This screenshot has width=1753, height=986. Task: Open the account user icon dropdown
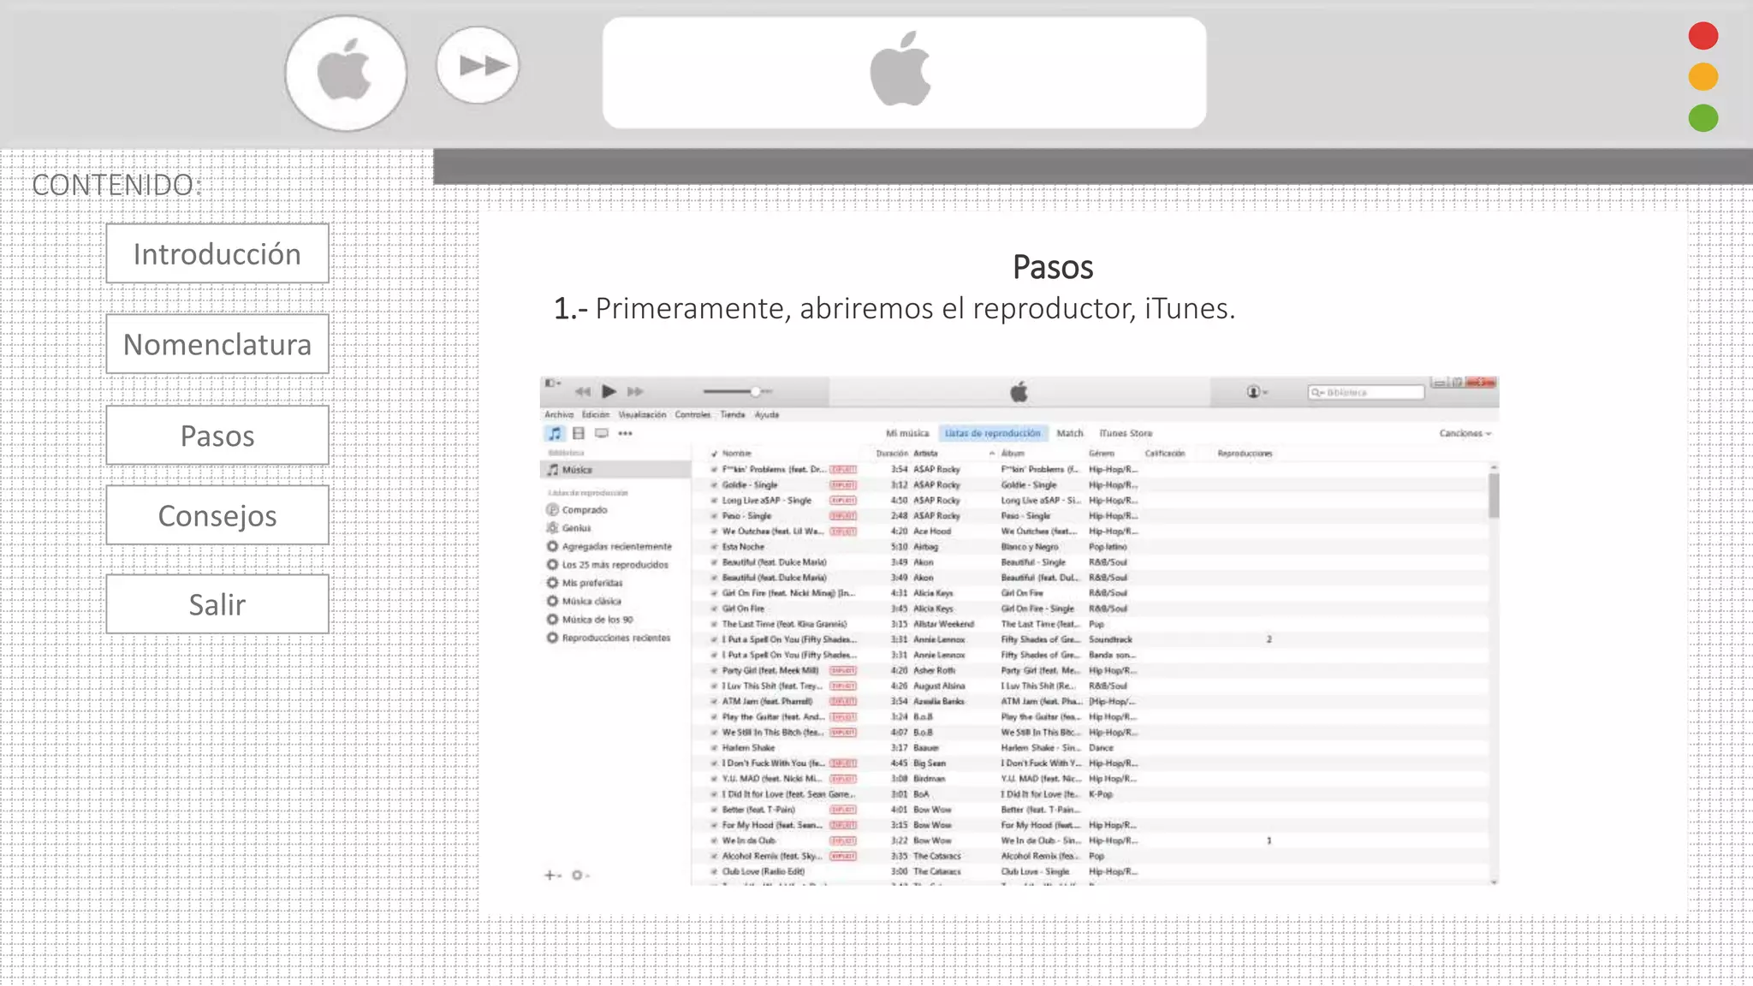click(1257, 392)
